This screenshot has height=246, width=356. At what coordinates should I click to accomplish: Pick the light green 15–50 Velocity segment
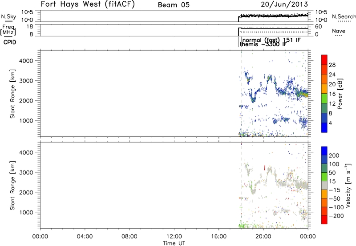tap(324, 177)
